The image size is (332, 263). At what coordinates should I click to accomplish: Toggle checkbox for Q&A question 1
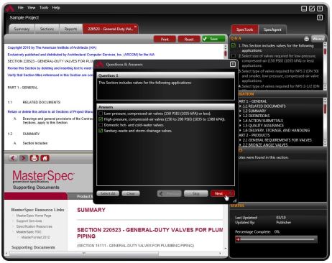pos(234,45)
